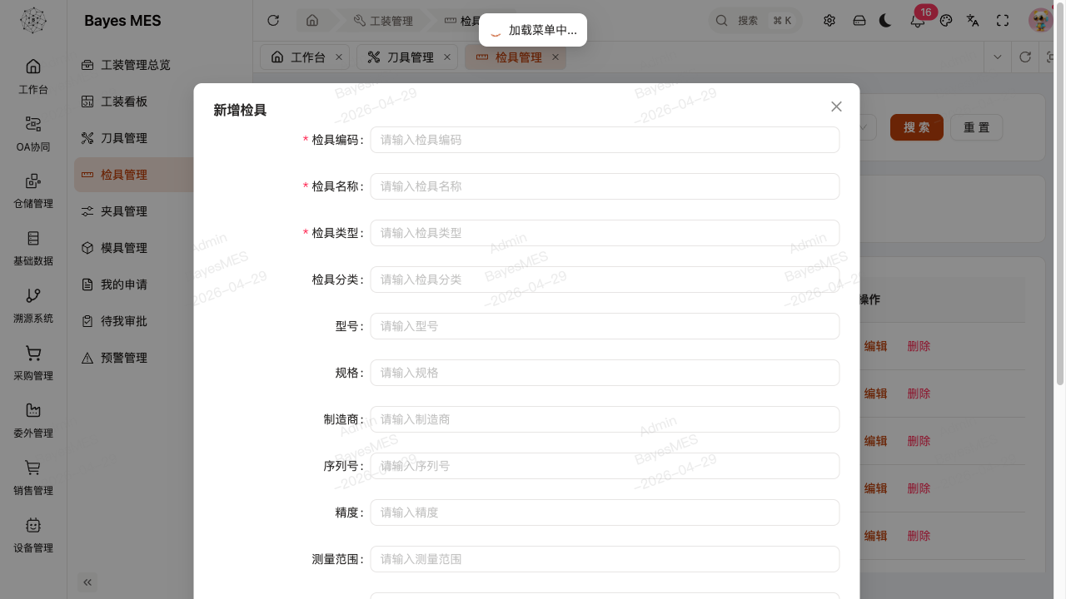This screenshot has width=1066, height=599.
Task: Open 预警管理 menu item
Action: tap(135, 358)
